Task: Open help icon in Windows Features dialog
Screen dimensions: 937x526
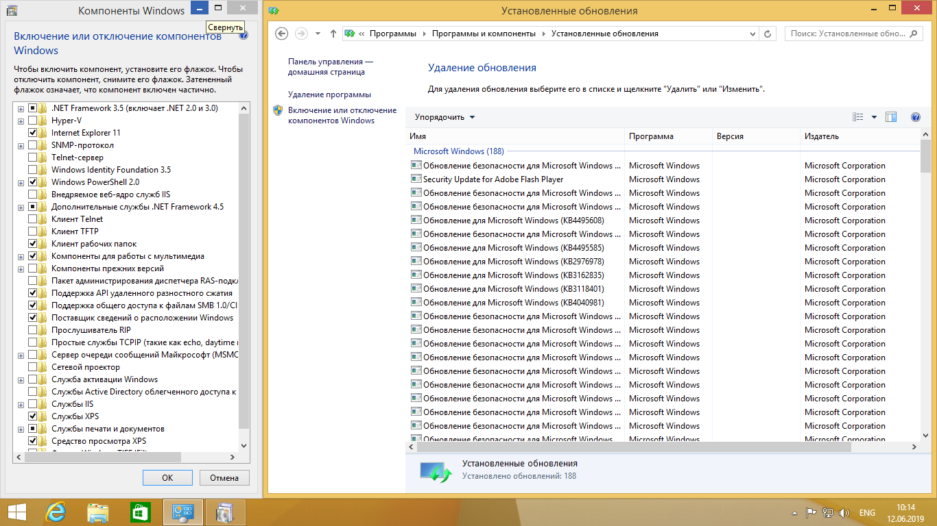Action: tap(243, 36)
